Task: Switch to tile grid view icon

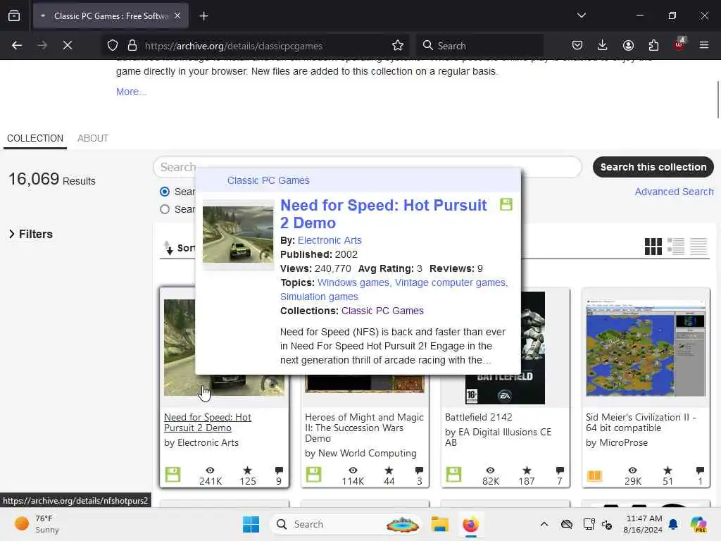Action: [653, 247]
